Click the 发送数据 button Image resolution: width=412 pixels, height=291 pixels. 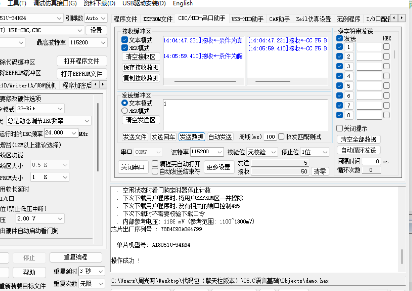click(192, 137)
